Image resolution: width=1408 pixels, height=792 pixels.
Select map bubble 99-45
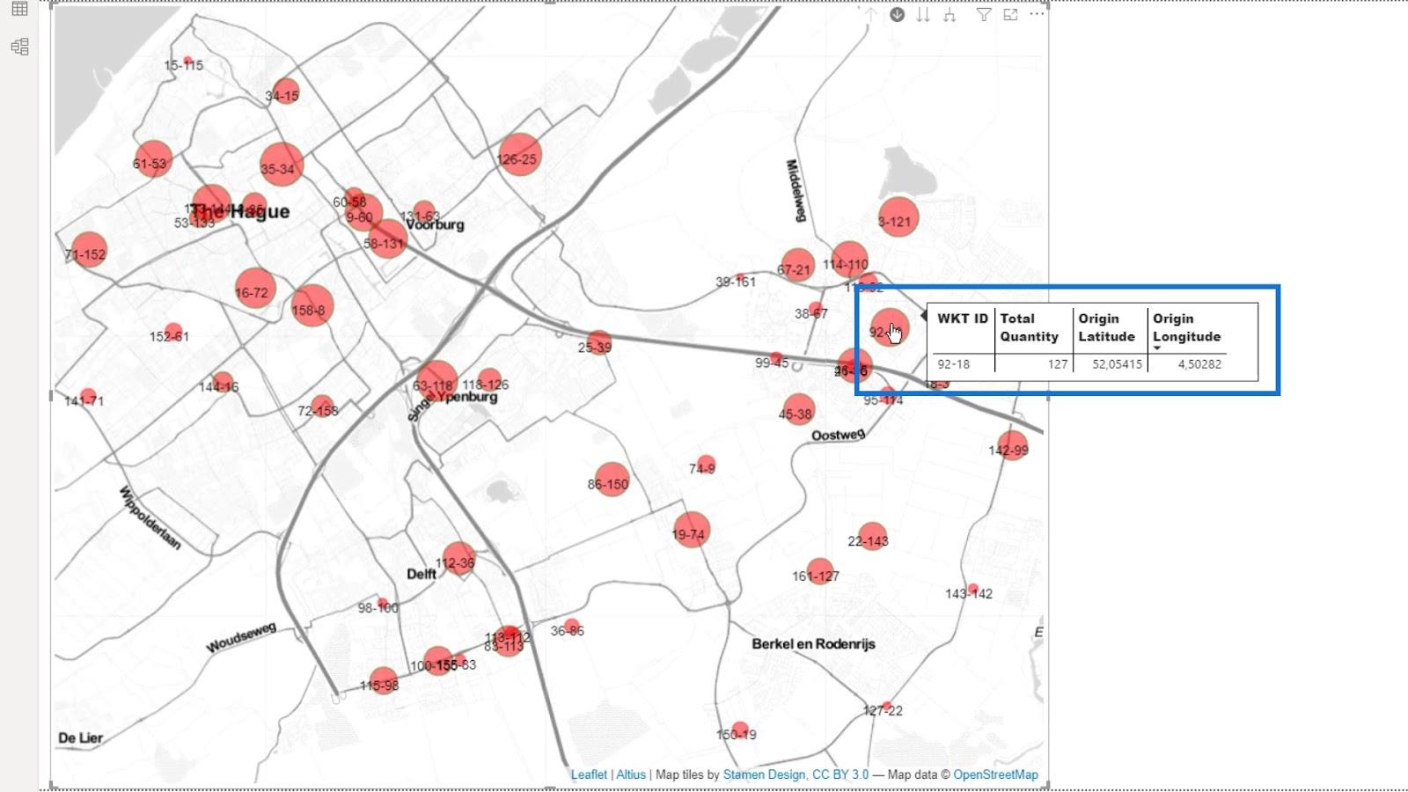(x=776, y=359)
